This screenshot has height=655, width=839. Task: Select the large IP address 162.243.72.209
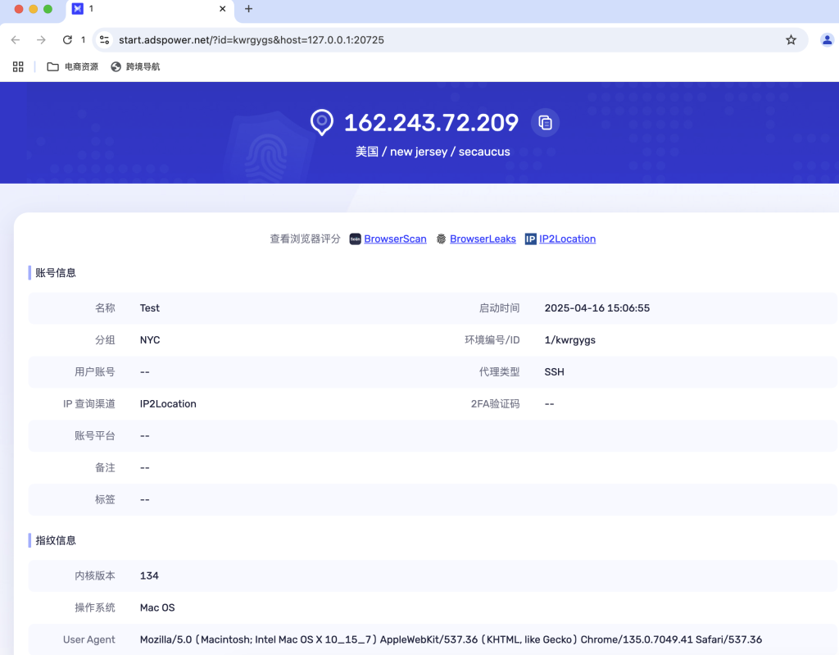pyautogui.click(x=431, y=123)
